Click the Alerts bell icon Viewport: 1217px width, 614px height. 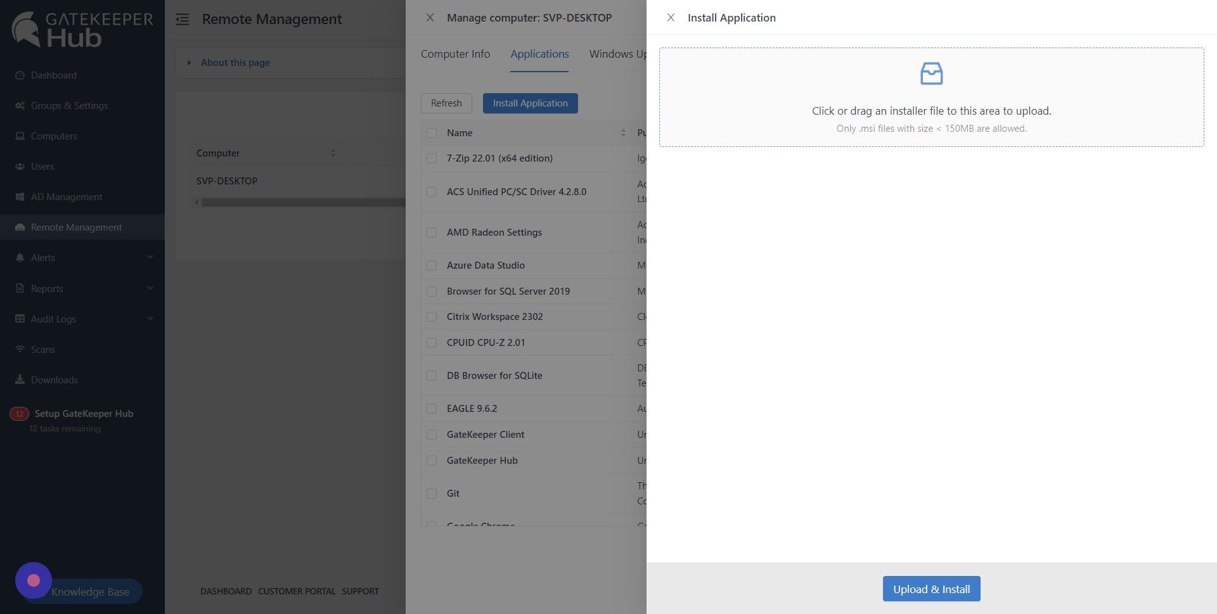tap(20, 257)
